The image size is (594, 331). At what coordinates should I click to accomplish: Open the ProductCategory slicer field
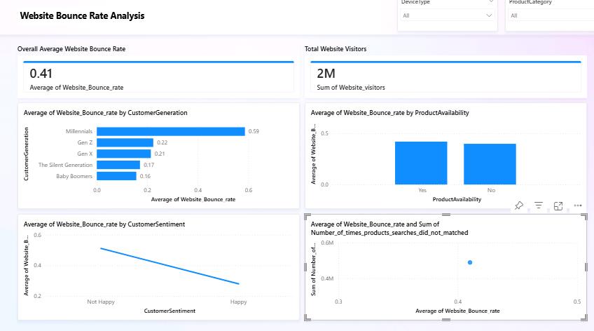(551, 15)
